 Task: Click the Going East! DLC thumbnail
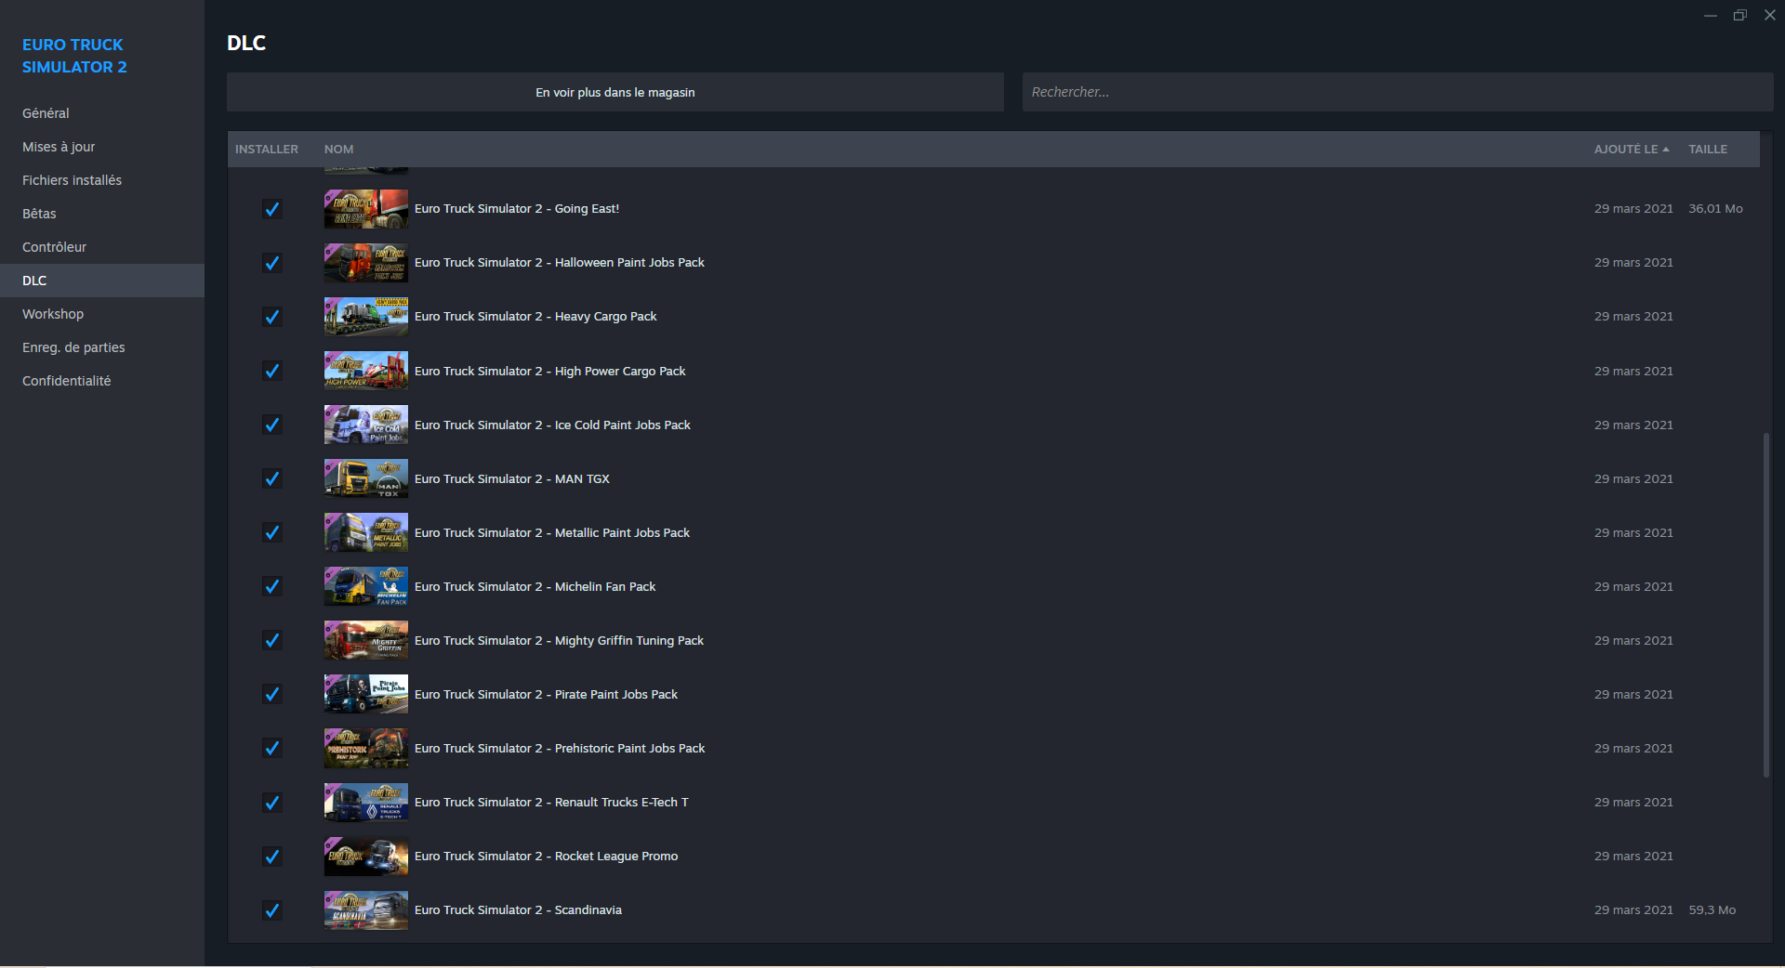(366, 209)
